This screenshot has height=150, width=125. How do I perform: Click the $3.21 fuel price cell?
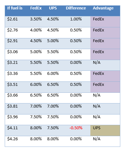click(13, 63)
